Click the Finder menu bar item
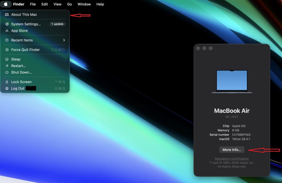This screenshot has width=282, height=183. tap(18, 4)
